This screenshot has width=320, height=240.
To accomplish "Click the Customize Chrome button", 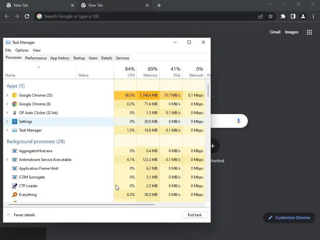I will [289, 218].
